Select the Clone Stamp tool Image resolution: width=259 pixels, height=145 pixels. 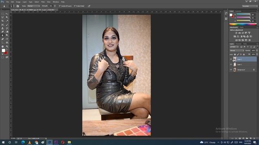[x=3, y=28]
